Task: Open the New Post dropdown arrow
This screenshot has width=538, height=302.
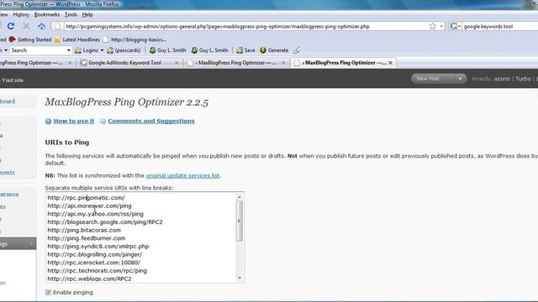Action: pos(460,79)
